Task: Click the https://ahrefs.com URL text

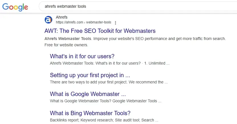Action: [x=69, y=22]
